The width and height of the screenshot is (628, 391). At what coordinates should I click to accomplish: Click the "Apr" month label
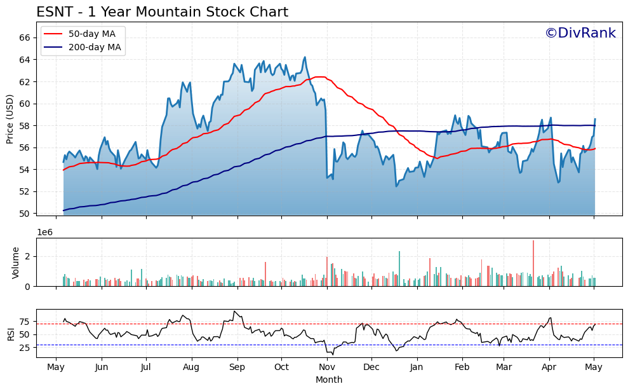549,367
